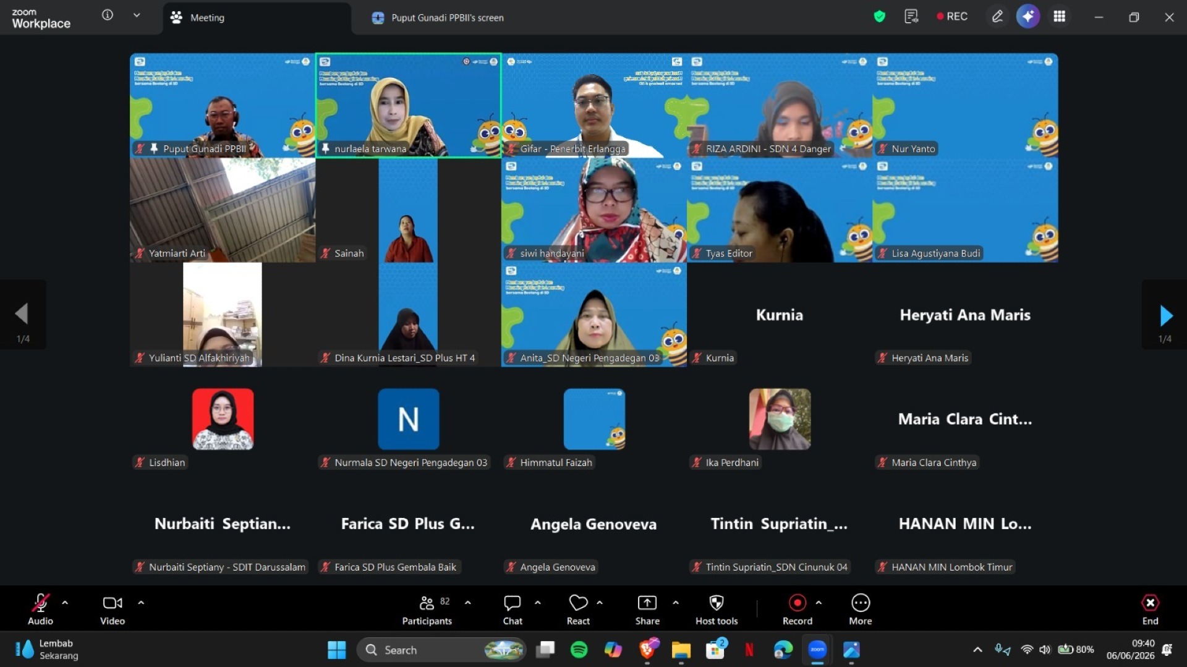Open Brave browser from the taskbar
This screenshot has height=667, width=1187.
647,650
